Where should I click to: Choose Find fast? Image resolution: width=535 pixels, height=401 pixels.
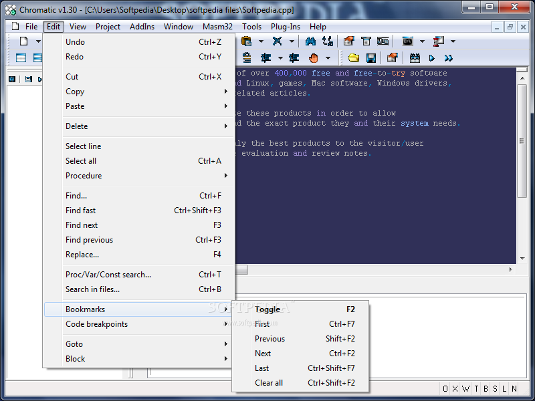coord(139,211)
